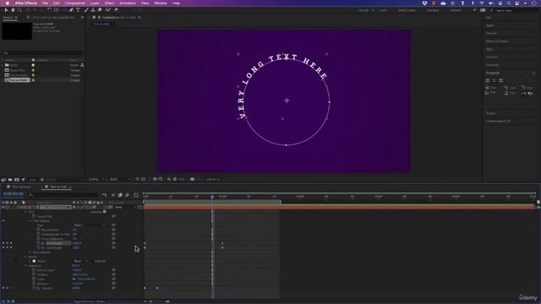This screenshot has width=541, height=304.
Task: Open the viewer resolution (Full) dropdown
Action: (x=120, y=179)
